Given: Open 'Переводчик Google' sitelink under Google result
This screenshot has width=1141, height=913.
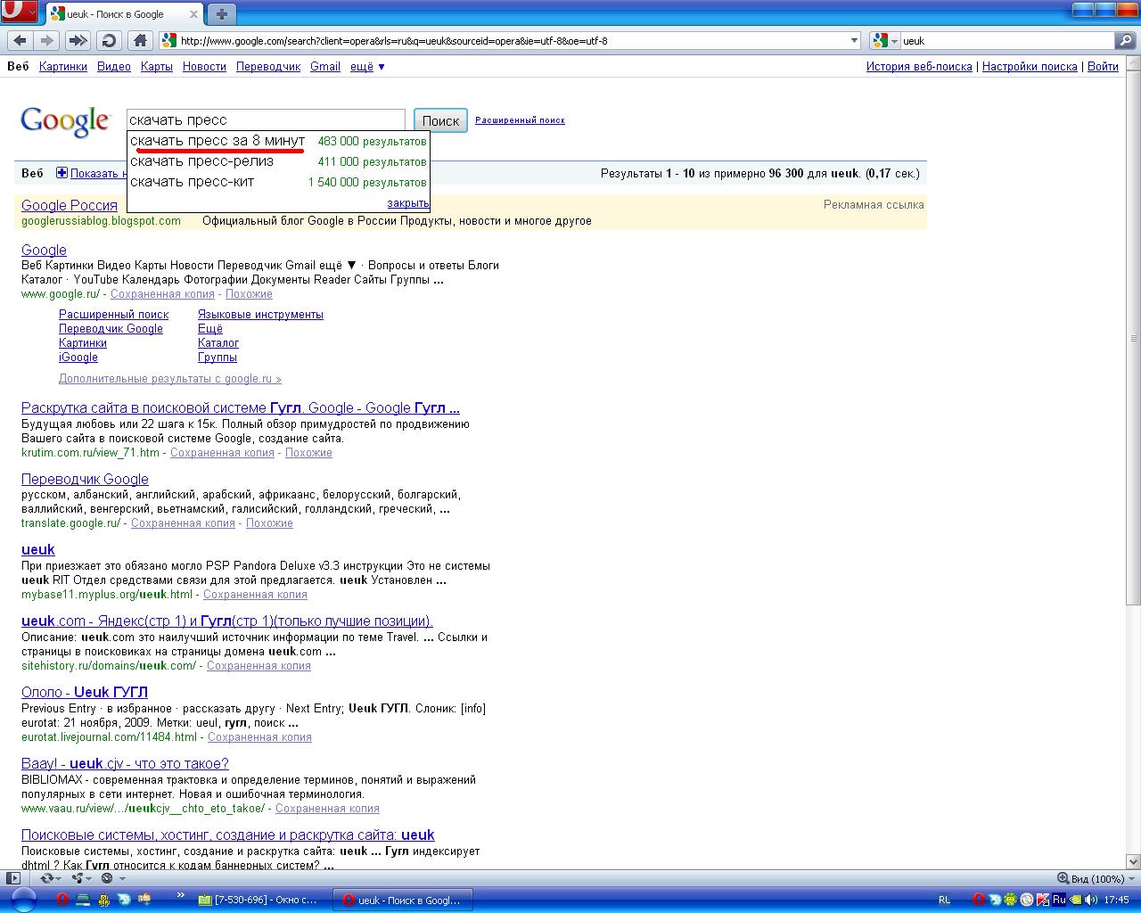Looking at the screenshot, I should point(111,329).
